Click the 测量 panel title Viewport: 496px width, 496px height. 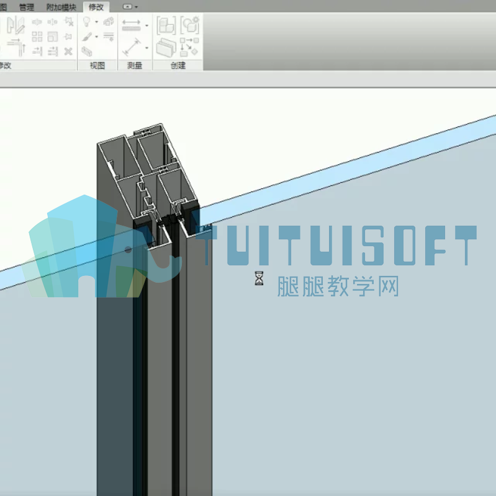[135, 66]
